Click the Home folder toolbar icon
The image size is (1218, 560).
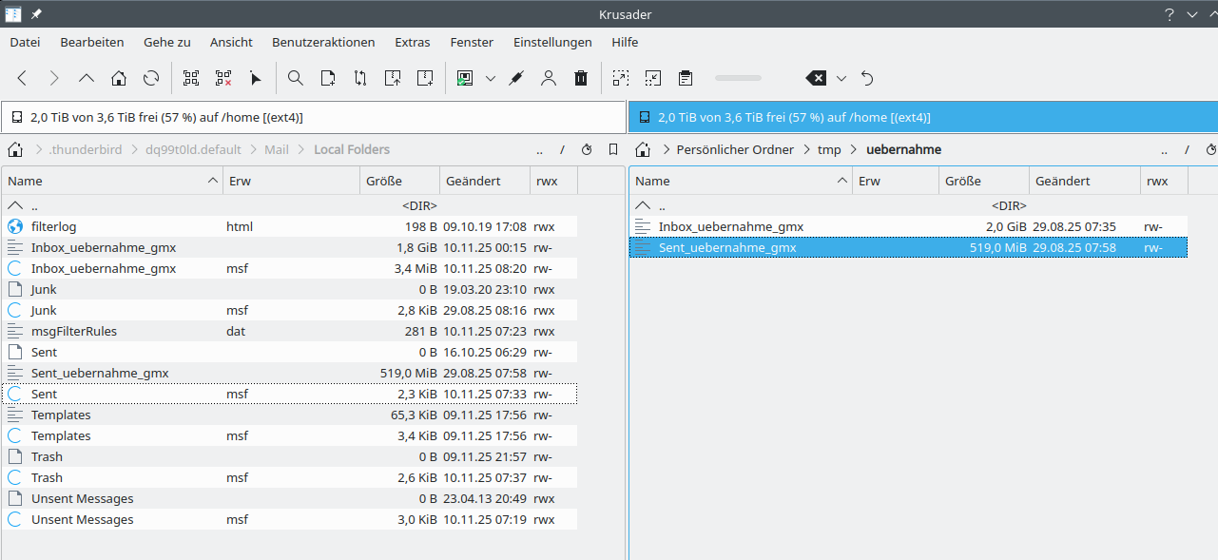pos(119,78)
